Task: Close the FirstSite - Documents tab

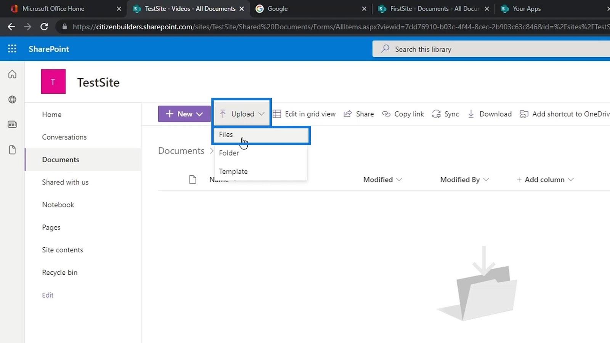Action: click(x=487, y=8)
